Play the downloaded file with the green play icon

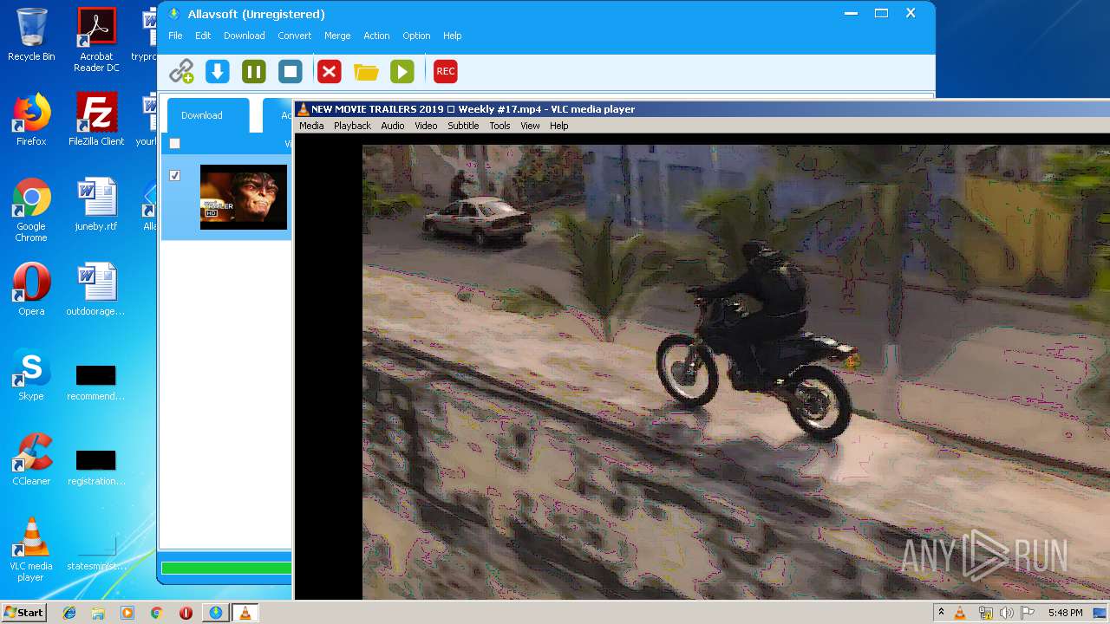tap(402, 71)
